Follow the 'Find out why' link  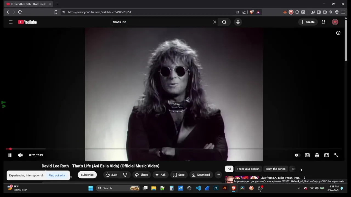(57, 175)
